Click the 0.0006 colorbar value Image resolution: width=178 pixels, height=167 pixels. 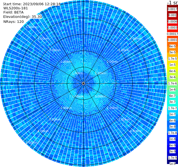click(172, 21)
